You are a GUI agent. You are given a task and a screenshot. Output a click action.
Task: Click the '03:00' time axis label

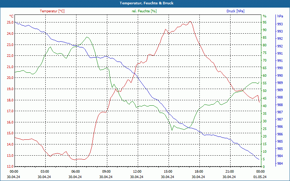(x=44, y=172)
